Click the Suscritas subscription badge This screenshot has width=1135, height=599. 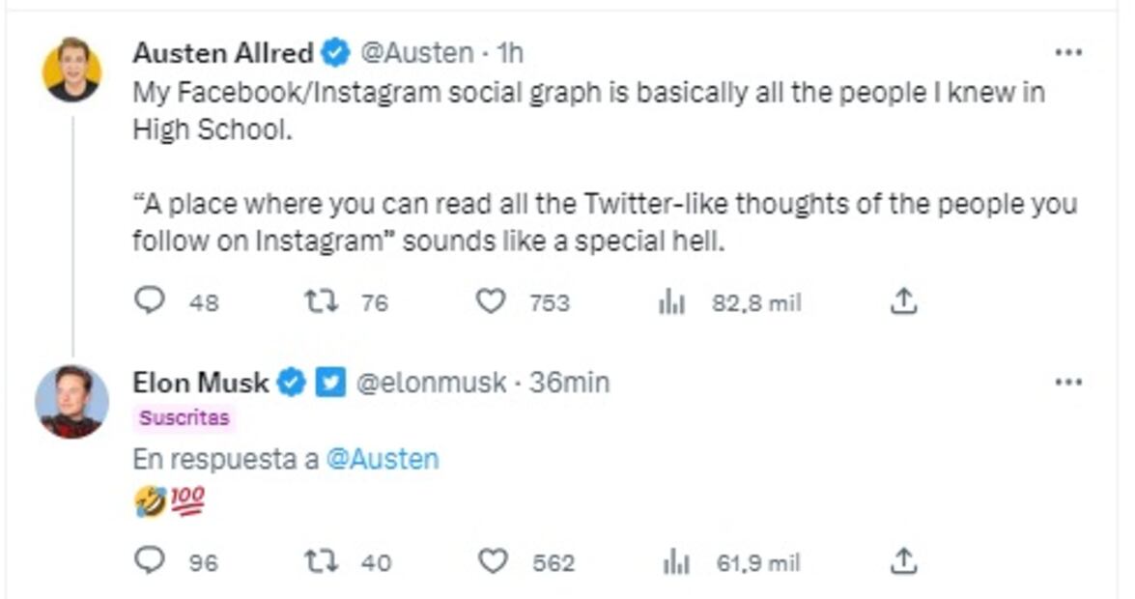(x=184, y=418)
